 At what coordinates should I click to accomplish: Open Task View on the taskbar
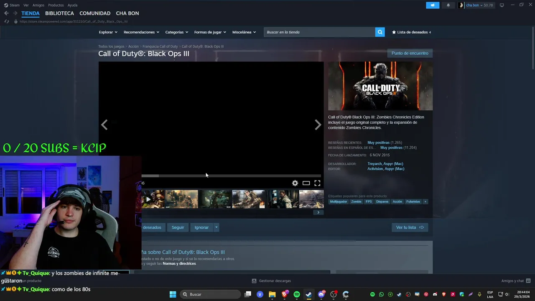point(248,294)
